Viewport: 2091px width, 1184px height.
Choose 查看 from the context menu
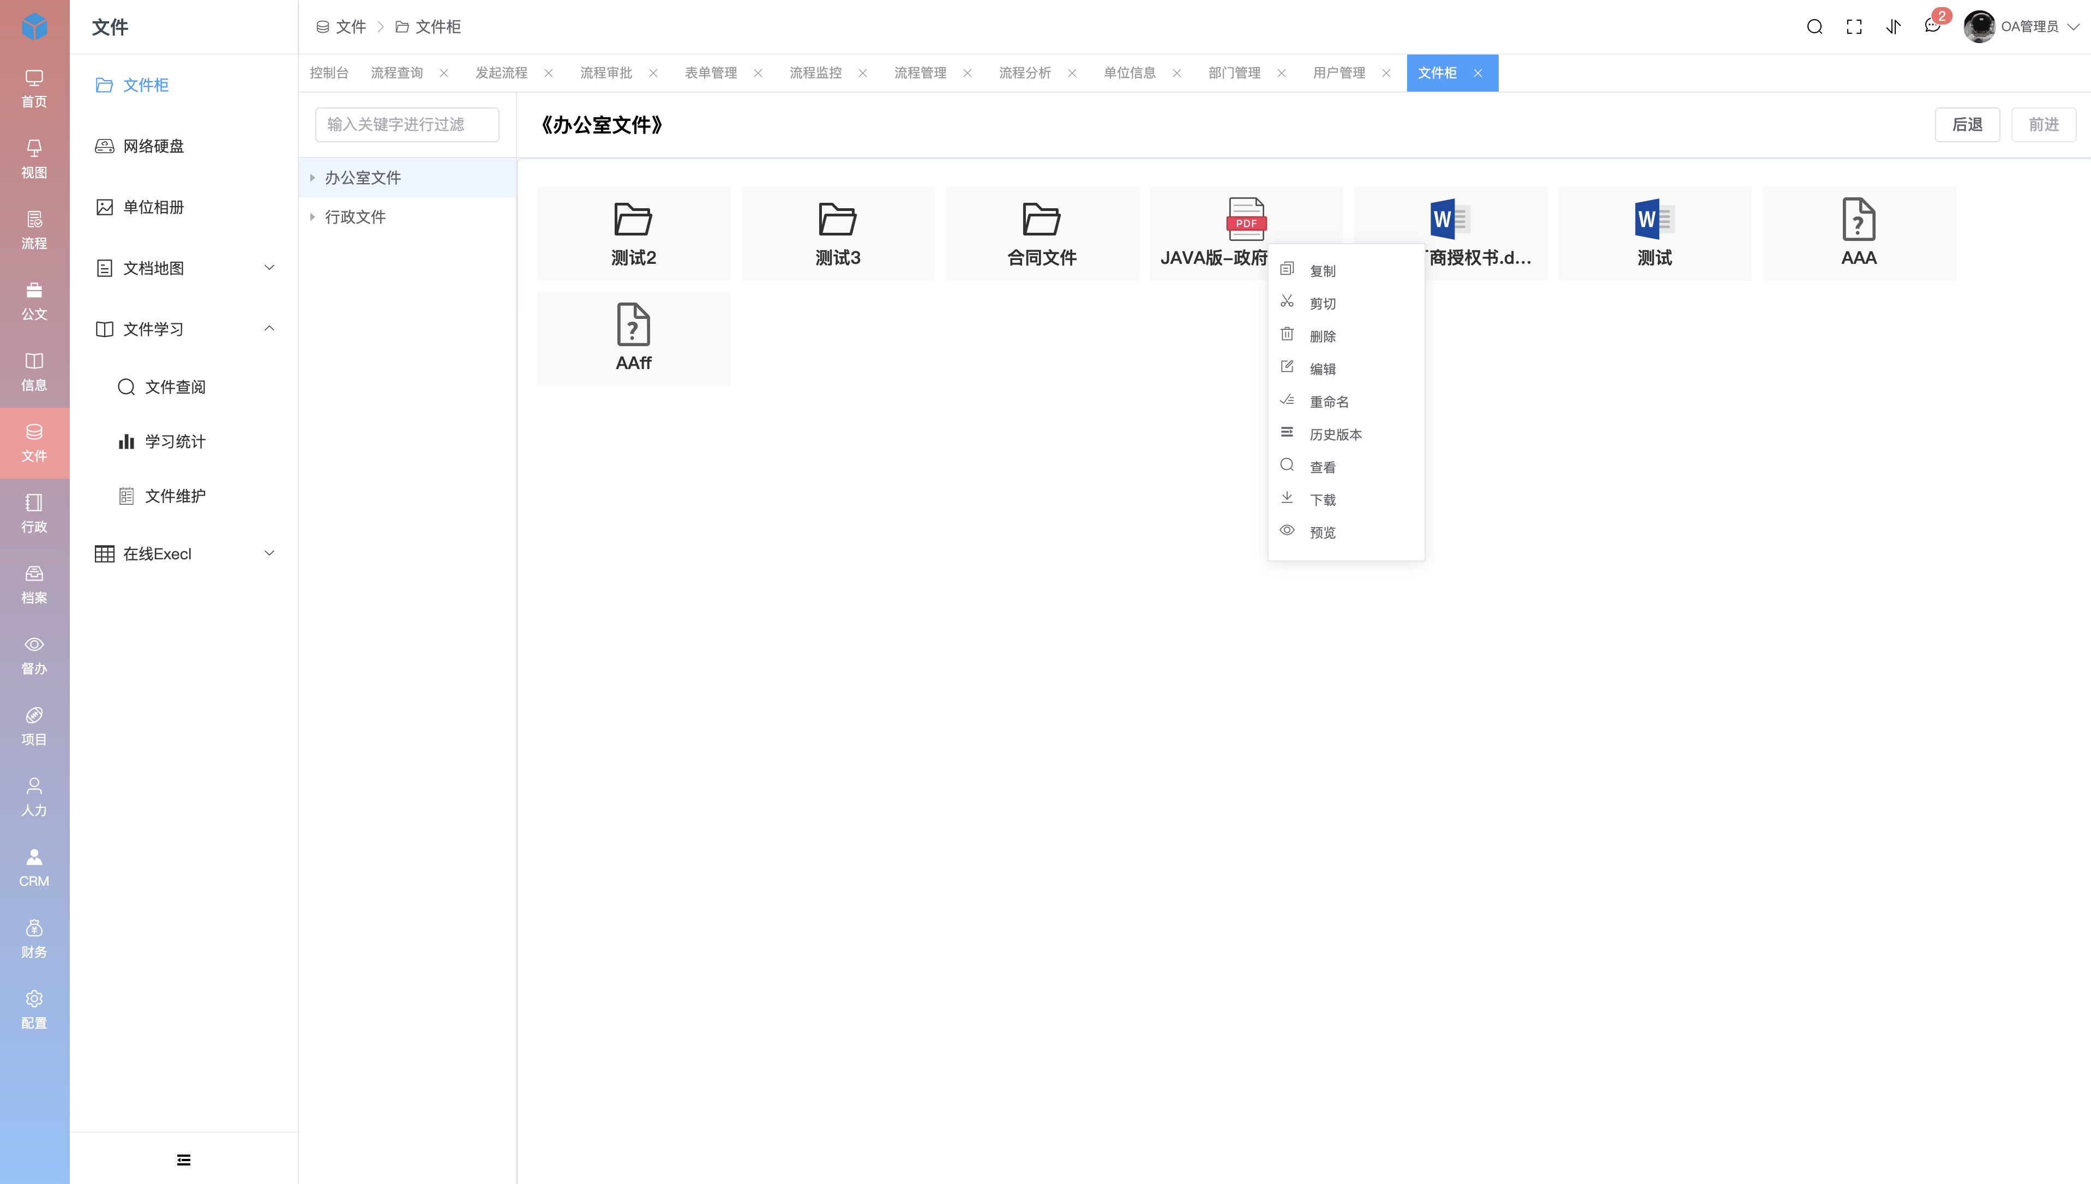tap(1346, 468)
